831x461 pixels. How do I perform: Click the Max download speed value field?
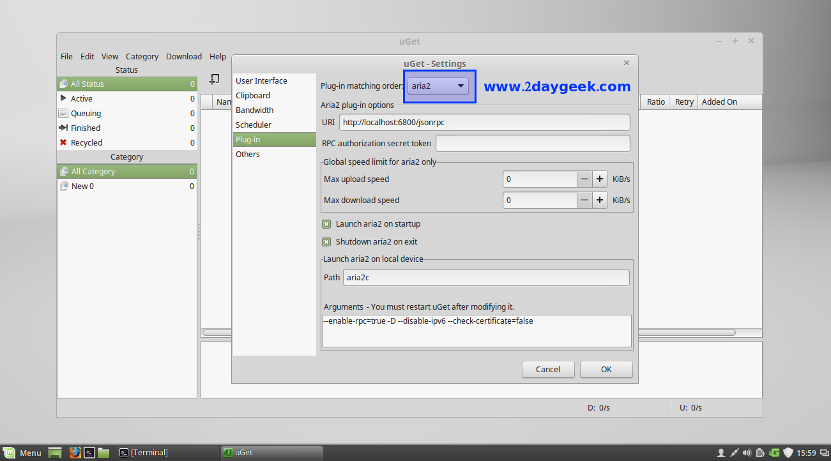[x=540, y=200]
